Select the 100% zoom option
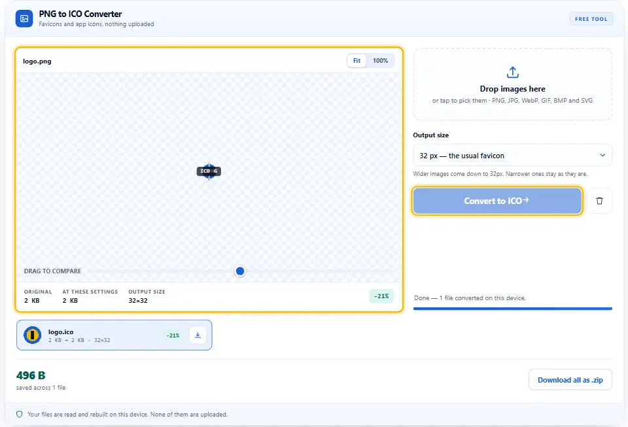 (x=380, y=61)
